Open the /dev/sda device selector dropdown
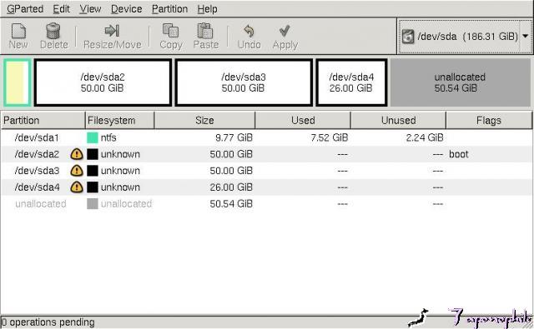 [465, 36]
